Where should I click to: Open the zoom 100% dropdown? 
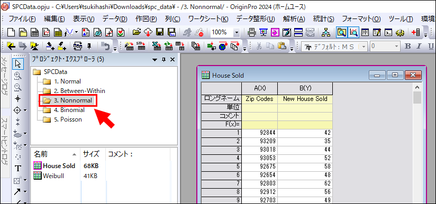click(x=237, y=32)
